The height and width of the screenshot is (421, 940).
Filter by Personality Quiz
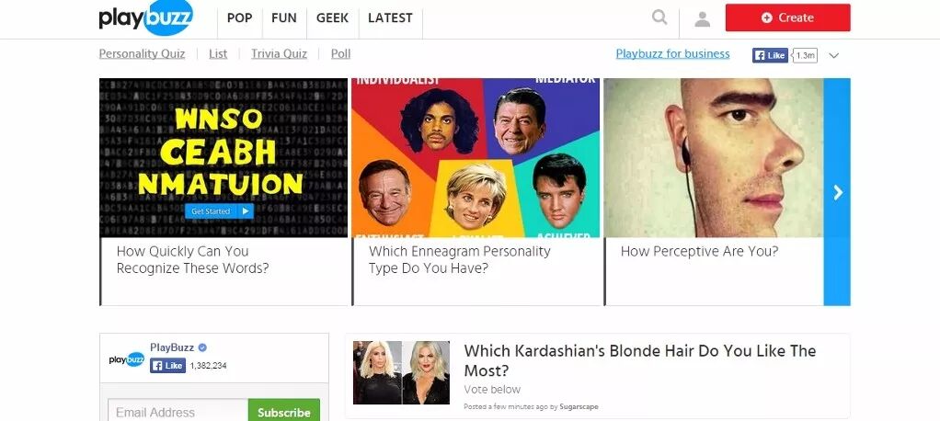click(142, 54)
